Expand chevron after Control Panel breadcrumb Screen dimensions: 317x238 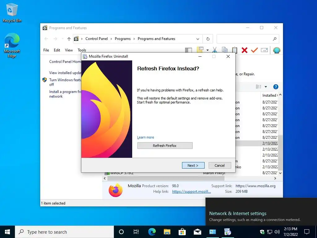click(111, 39)
